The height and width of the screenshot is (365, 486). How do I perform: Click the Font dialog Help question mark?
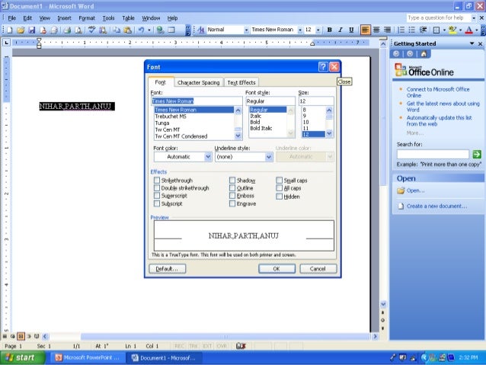[x=323, y=66]
